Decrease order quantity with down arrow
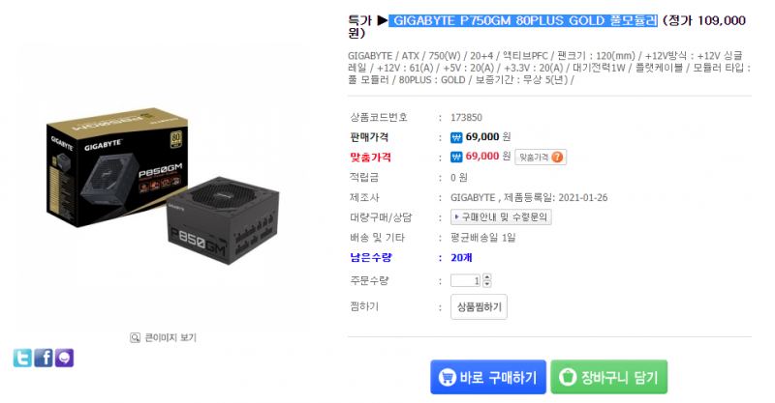 pos(487,284)
